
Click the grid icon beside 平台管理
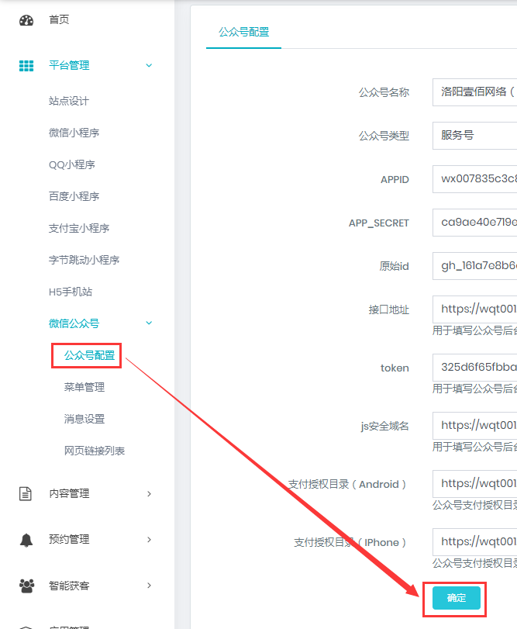(x=26, y=66)
